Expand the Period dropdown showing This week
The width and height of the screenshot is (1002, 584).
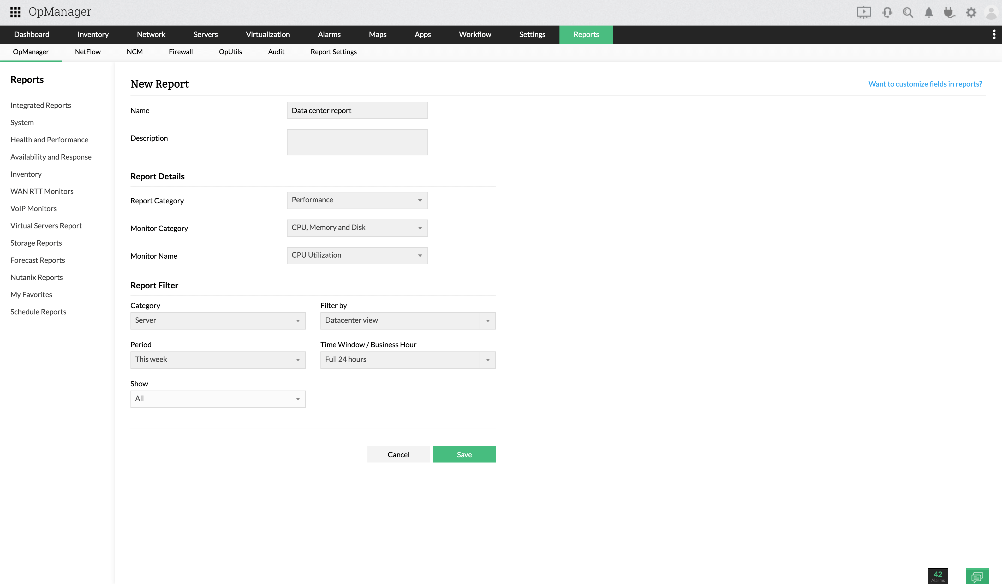click(x=298, y=360)
